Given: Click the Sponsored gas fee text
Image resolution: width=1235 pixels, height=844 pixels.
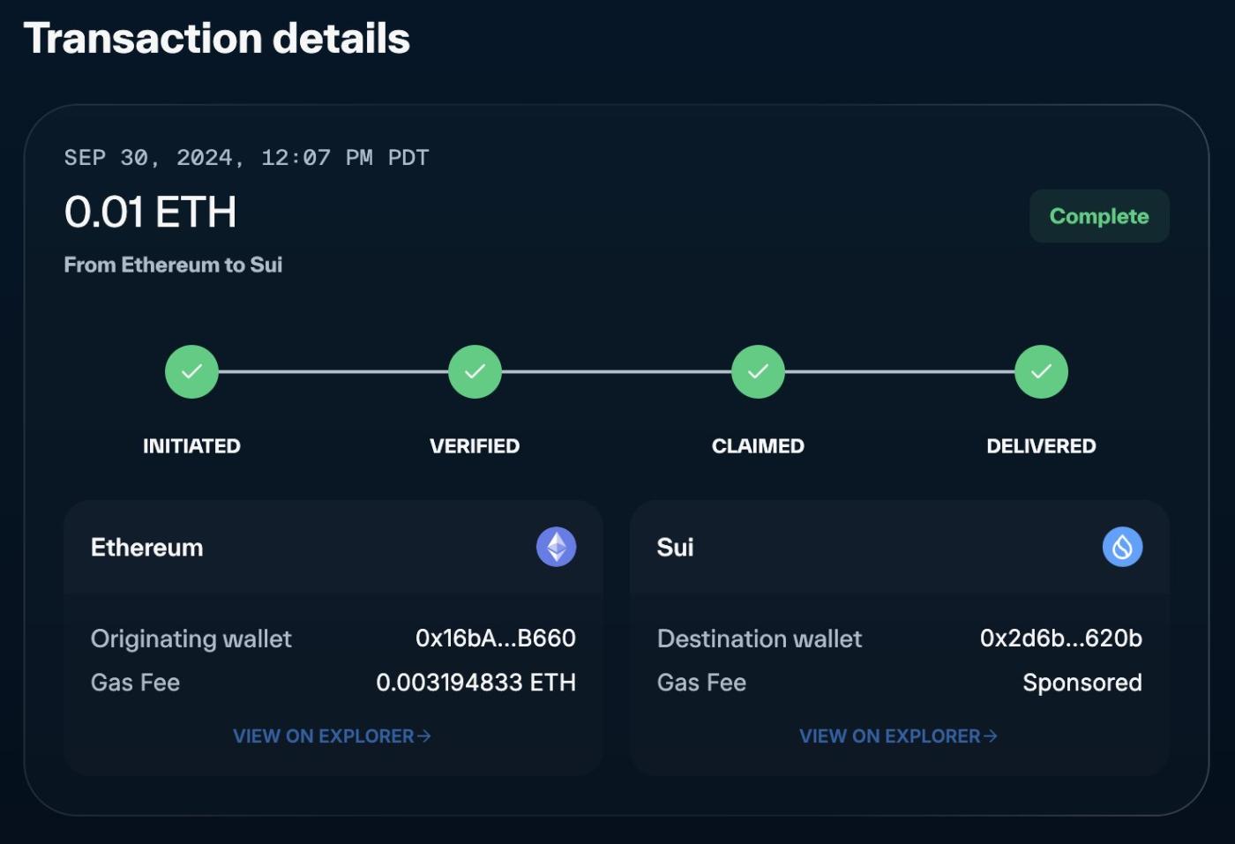Looking at the screenshot, I should (x=1082, y=683).
